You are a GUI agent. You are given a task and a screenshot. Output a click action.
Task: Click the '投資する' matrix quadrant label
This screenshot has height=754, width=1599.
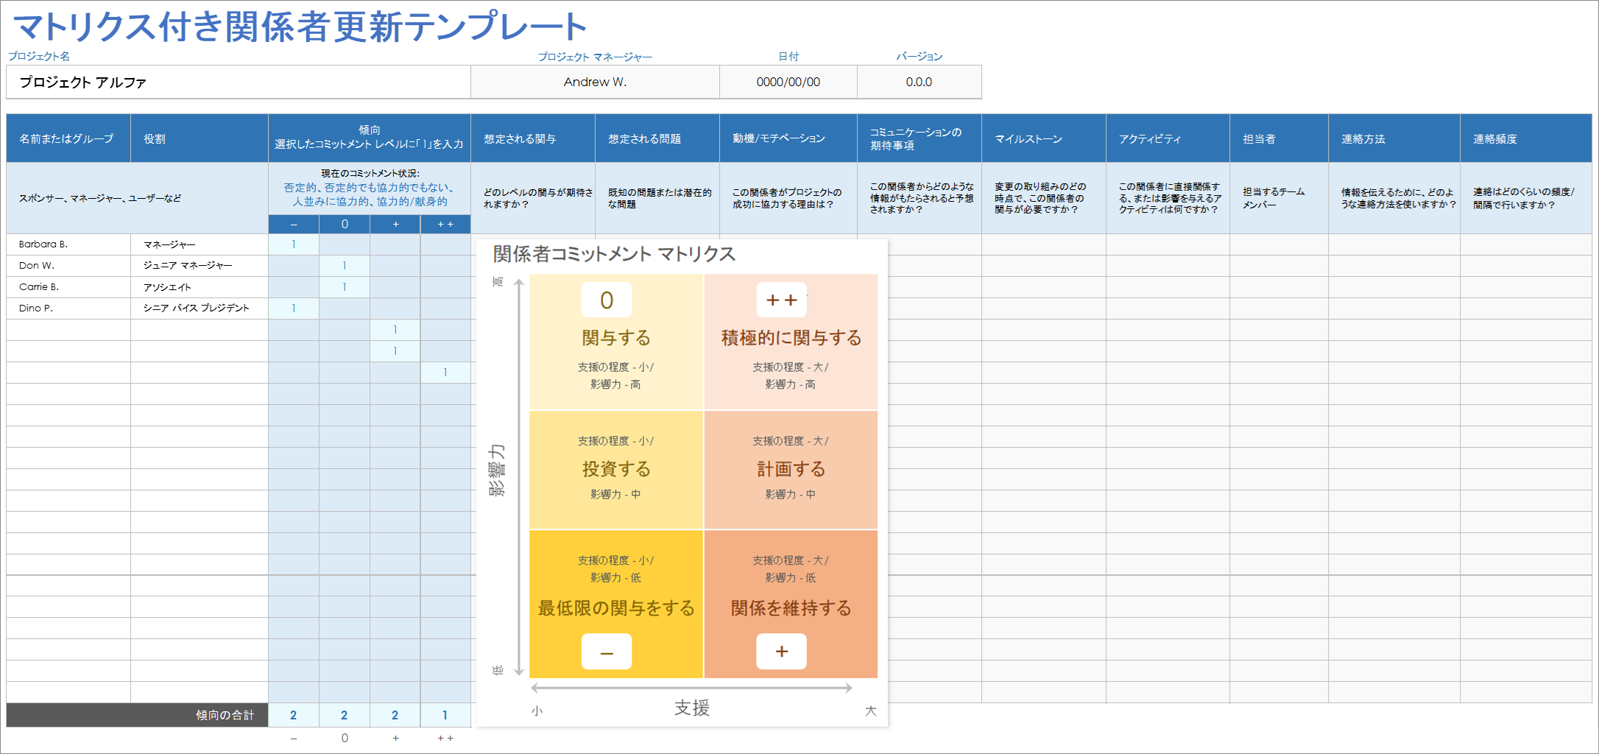(x=616, y=469)
